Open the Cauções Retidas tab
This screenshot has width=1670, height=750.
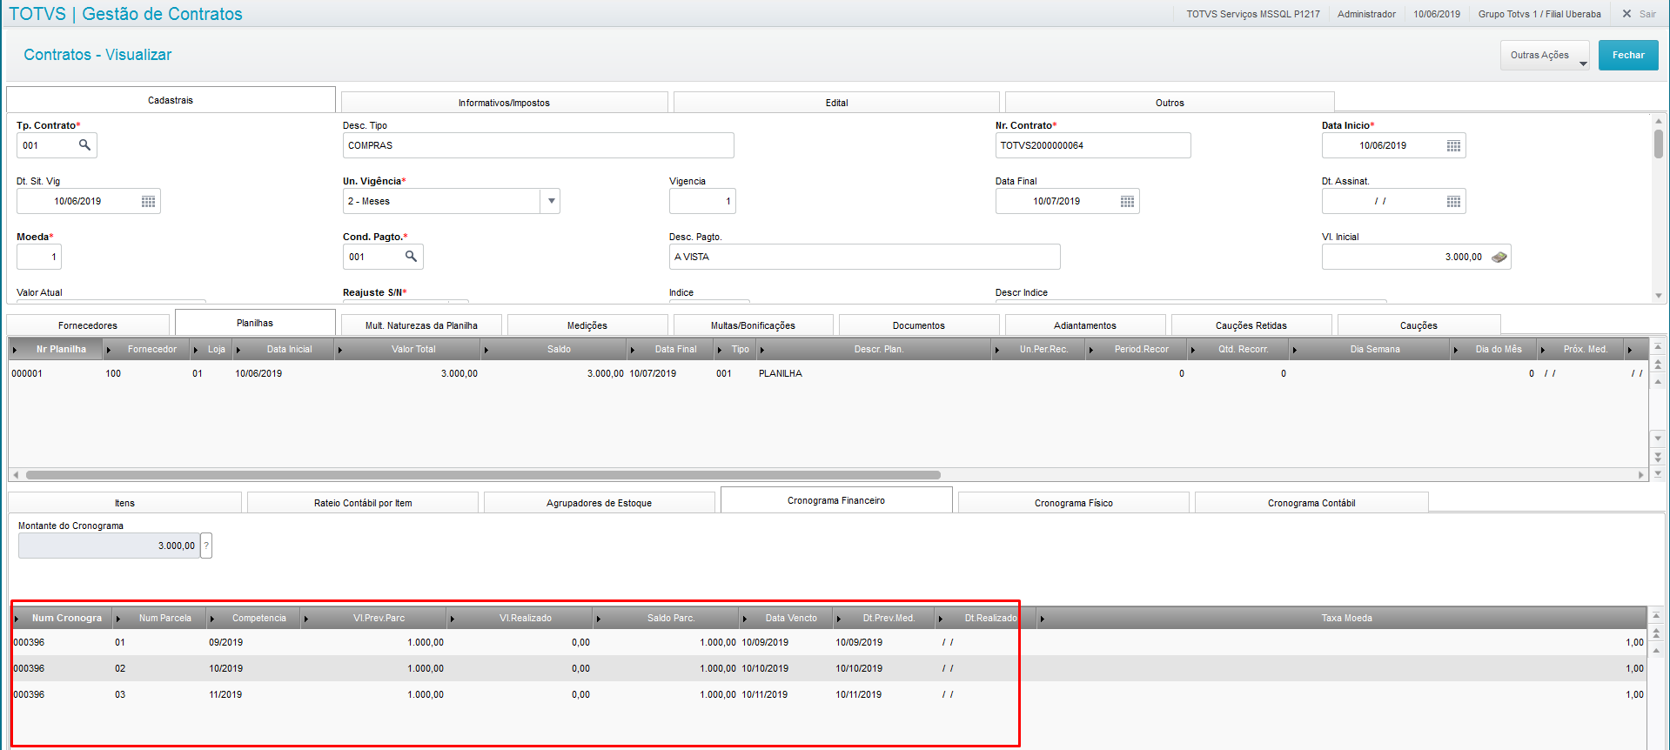point(1251,325)
